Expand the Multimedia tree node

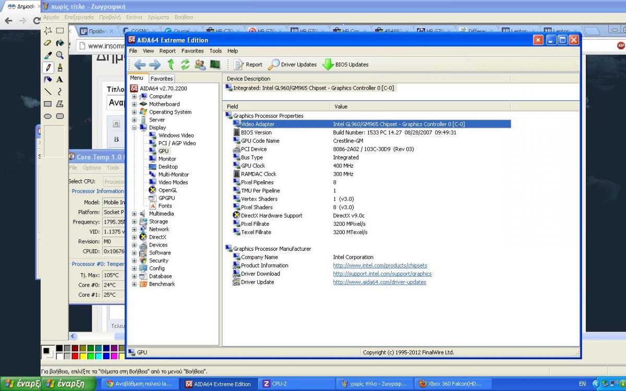[134, 214]
